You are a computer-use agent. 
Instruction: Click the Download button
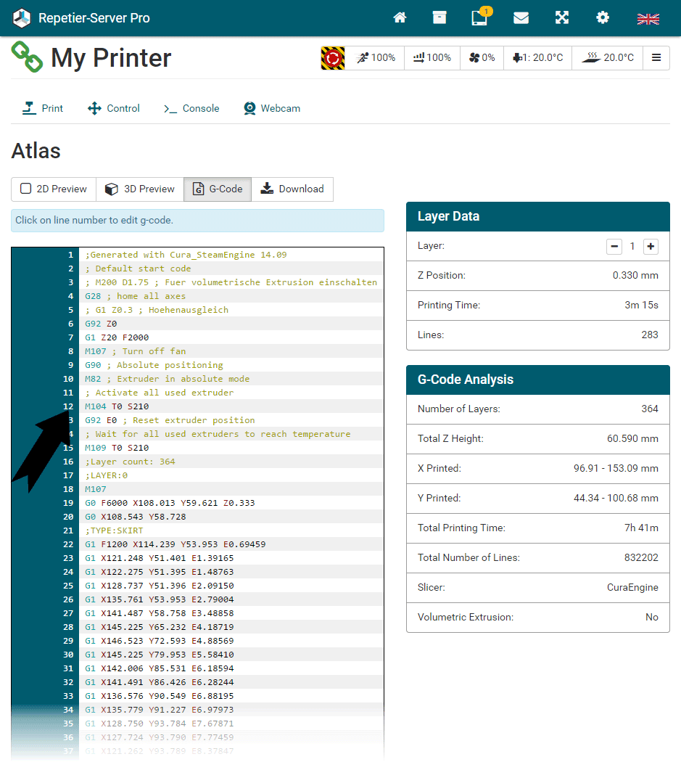(292, 189)
